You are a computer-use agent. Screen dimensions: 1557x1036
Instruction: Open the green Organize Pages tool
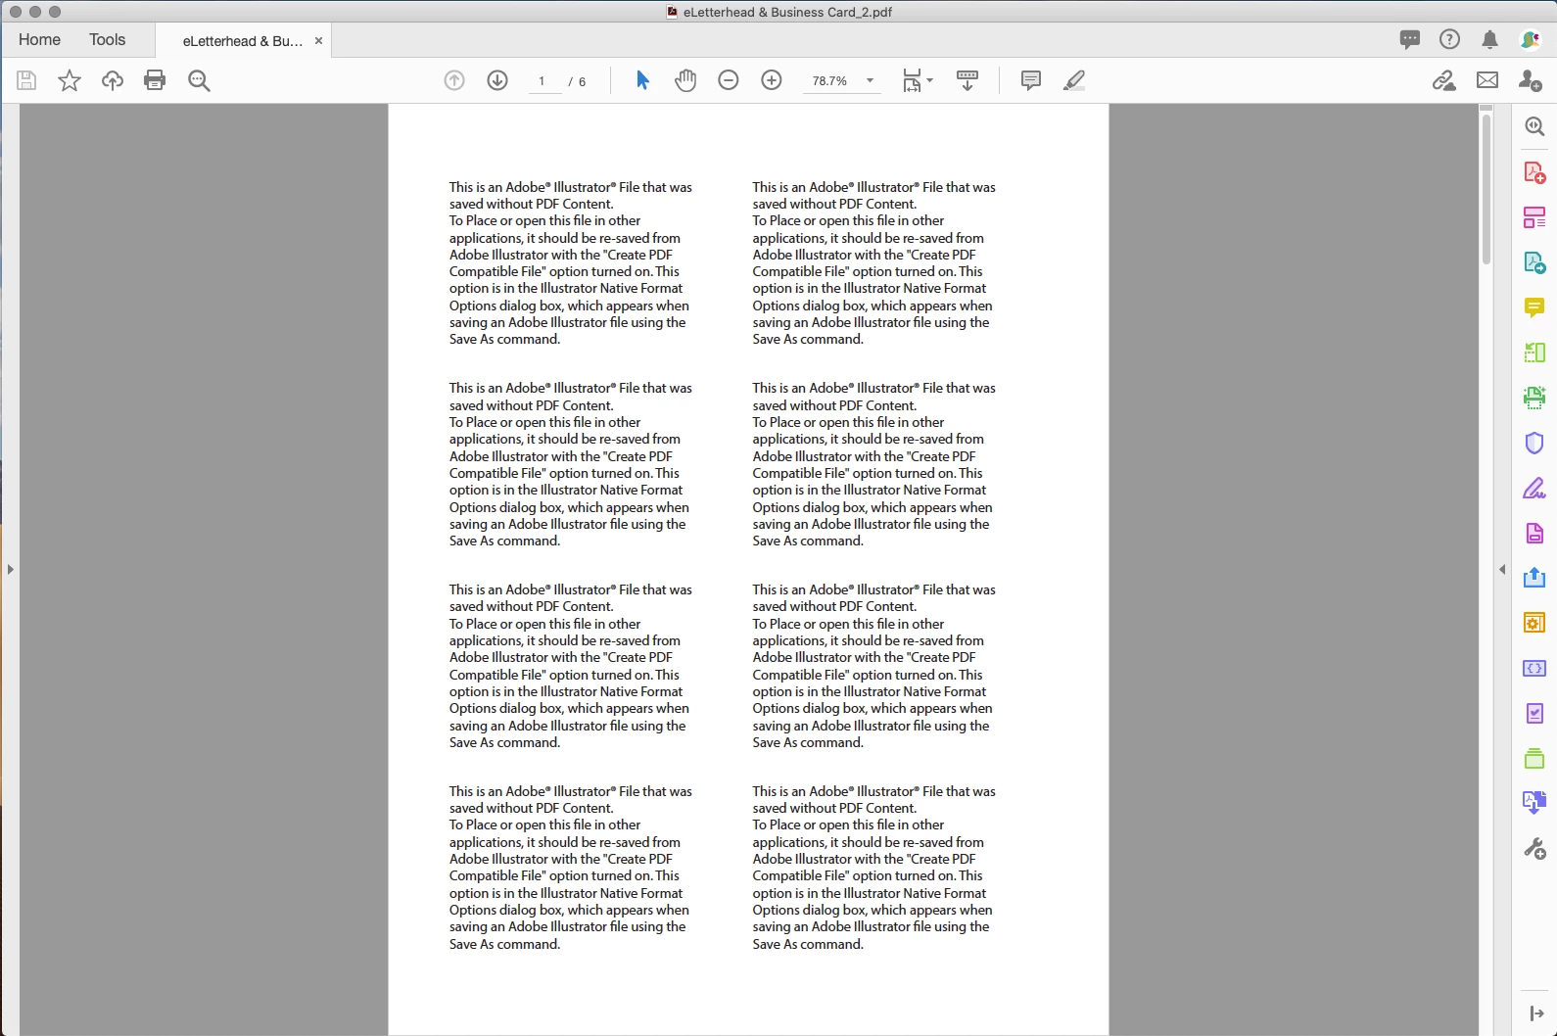(1534, 353)
